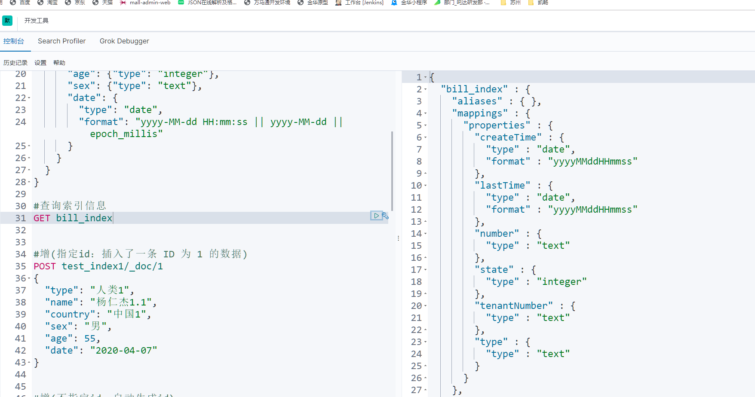The image size is (755, 397).
Task: Click the "sex": {"type": "text"} line
Action: click(135, 86)
